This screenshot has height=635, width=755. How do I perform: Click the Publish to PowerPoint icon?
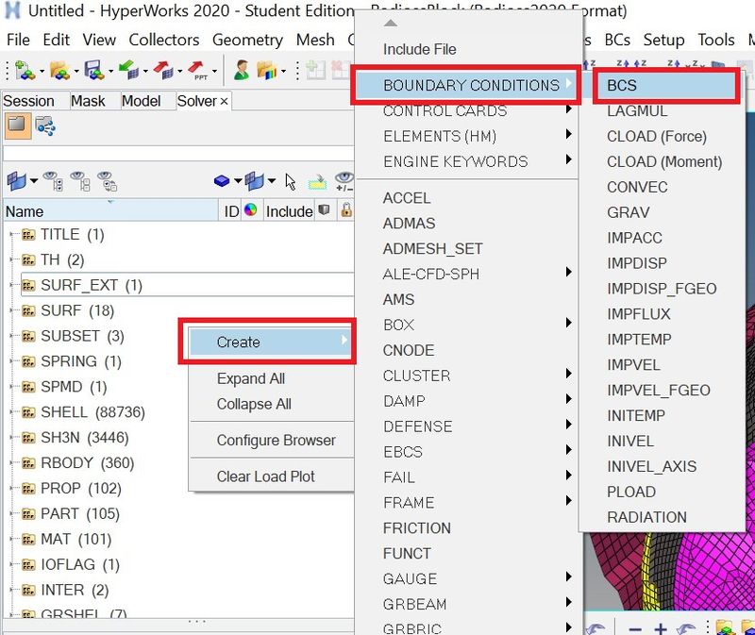point(197,71)
